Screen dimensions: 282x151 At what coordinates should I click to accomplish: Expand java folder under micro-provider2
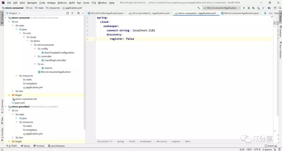[x=16, y=118]
